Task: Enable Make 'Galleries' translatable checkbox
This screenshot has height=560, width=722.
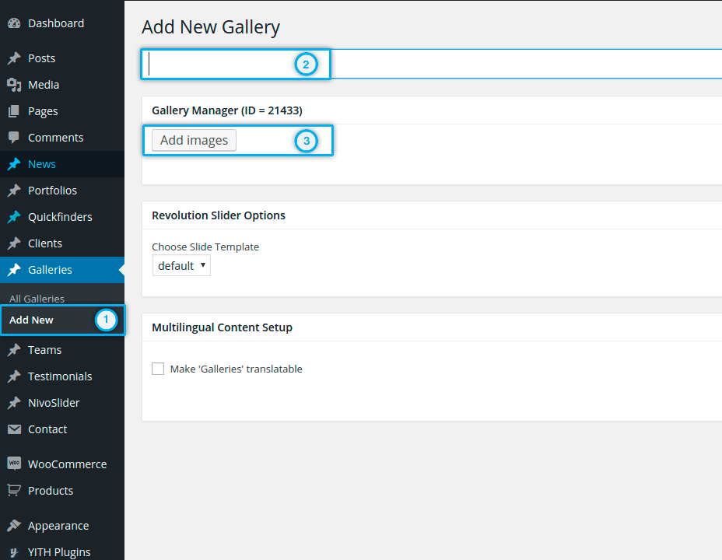Action: [158, 369]
